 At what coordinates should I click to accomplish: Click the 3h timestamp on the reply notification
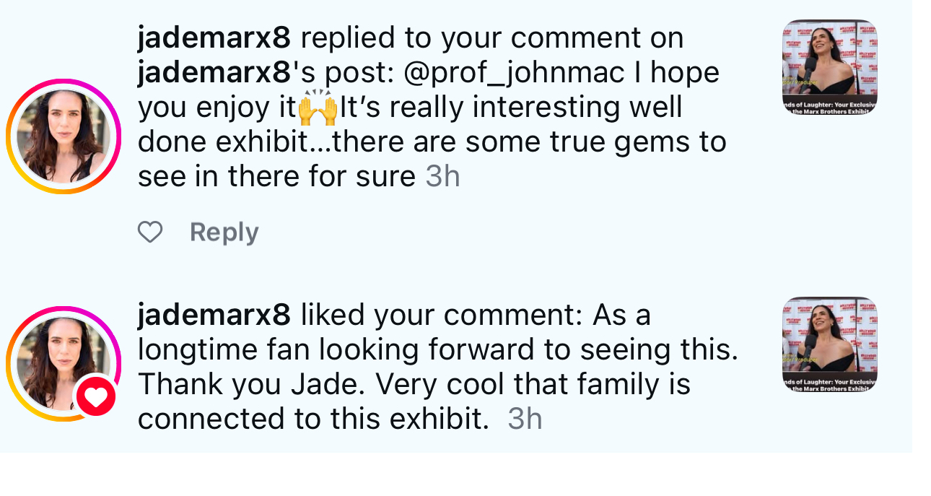point(442,176)
